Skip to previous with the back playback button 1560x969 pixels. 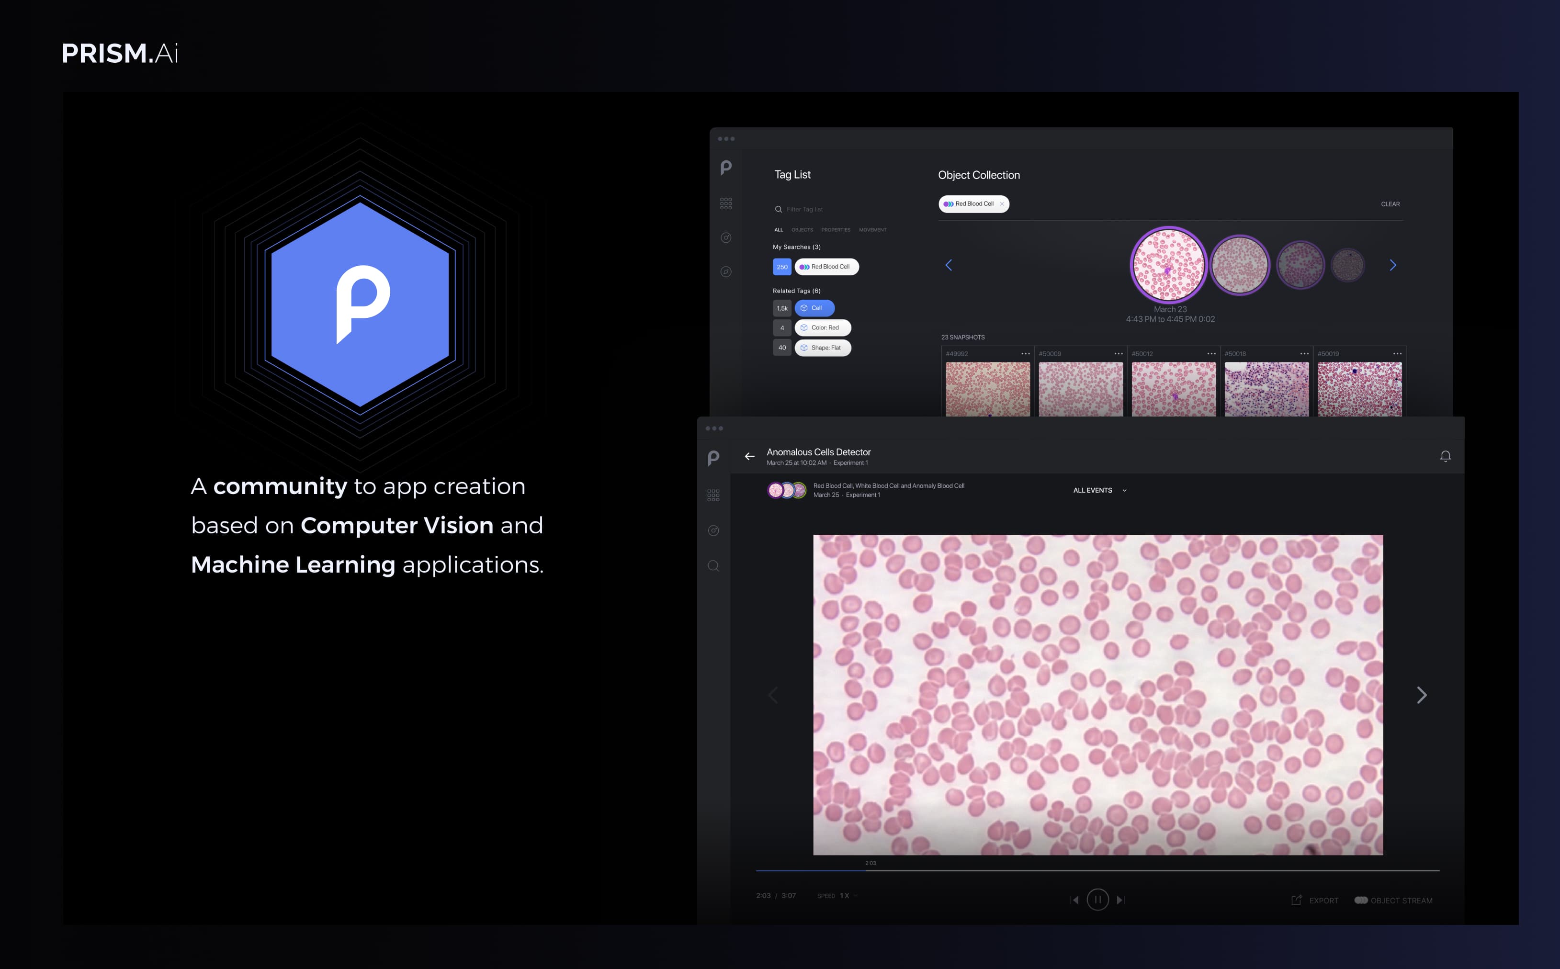coord(1075,900)
